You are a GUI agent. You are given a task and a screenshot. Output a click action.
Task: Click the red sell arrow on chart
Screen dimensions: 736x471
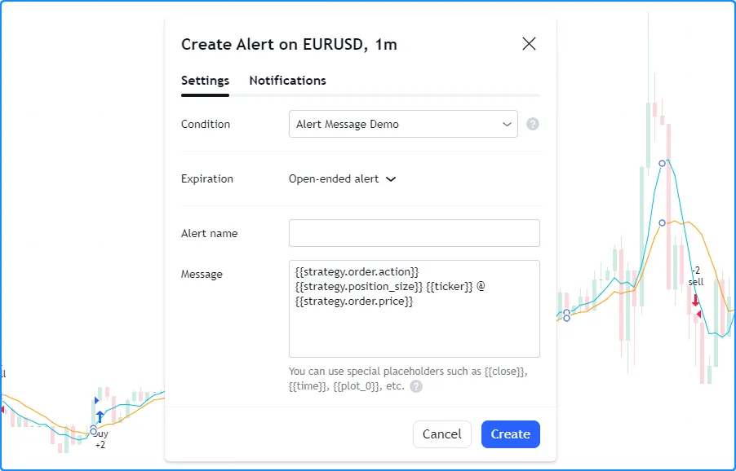[x=695, y=299]
